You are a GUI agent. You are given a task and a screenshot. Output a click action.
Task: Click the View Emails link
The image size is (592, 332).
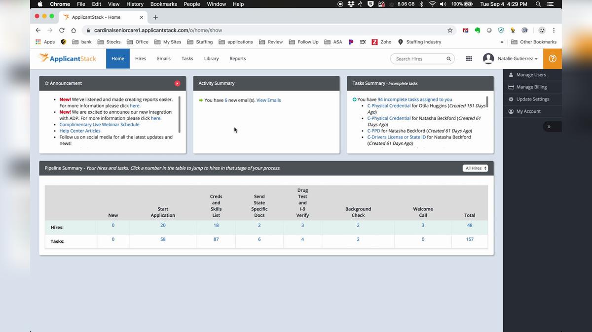(x=268, y=100)
